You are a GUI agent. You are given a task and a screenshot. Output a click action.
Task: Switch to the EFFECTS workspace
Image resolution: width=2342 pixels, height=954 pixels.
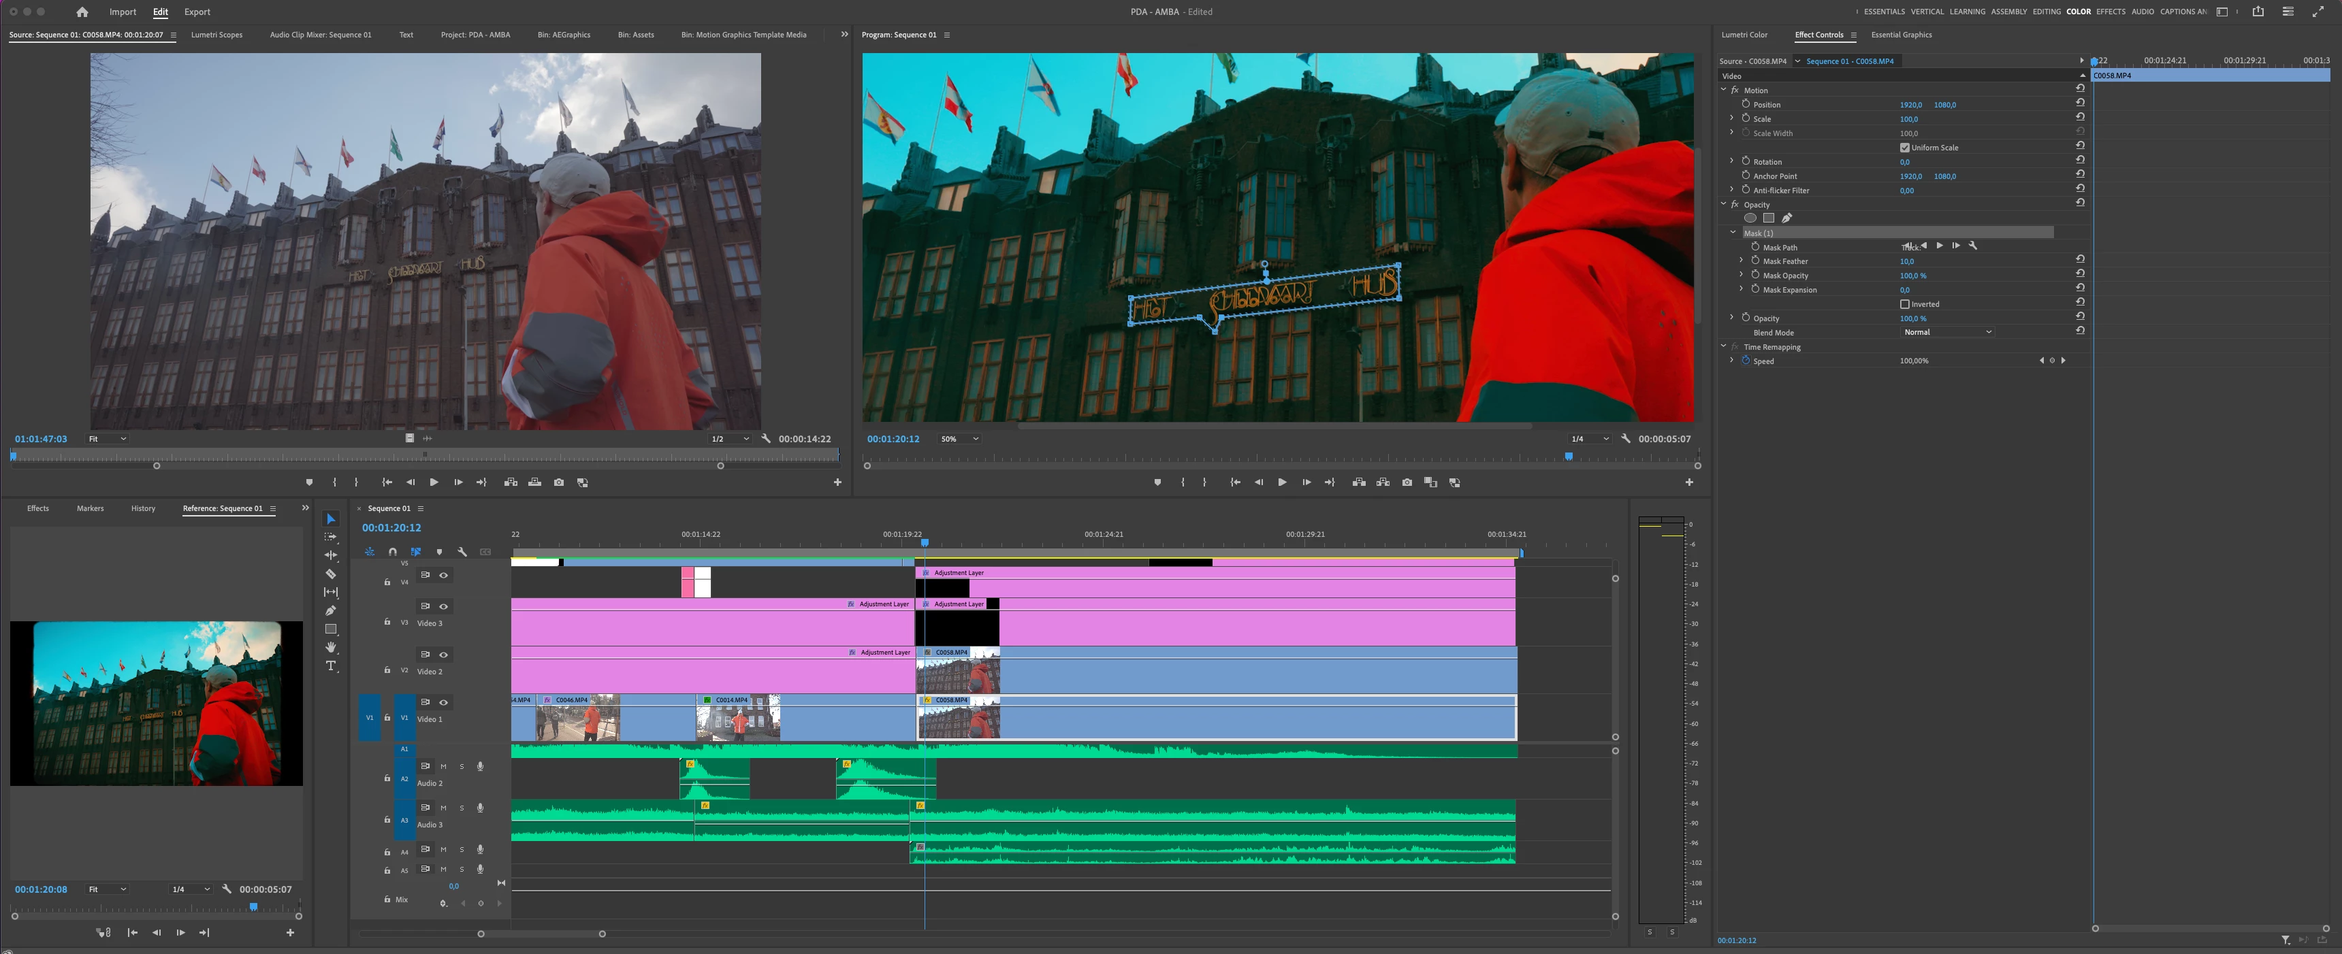pyautogui.click(x=2110, y=12)
